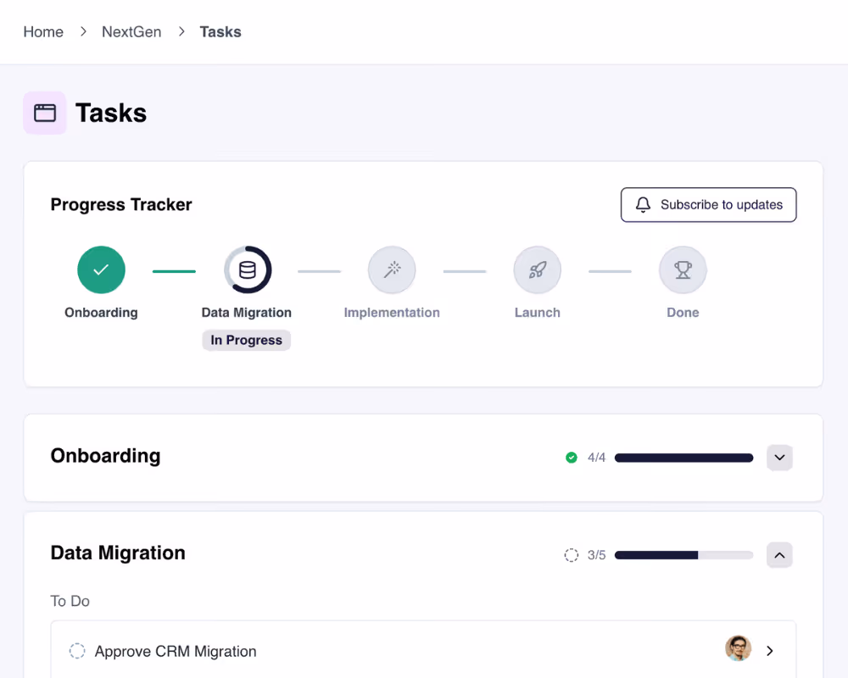Click the Data Migration label in Progress Tracker
The width and height of the screenshot is (848, 678).
click(247, 313)
